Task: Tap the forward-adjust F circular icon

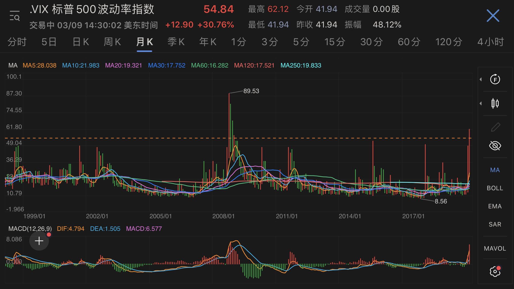Action: [x=495, y=79]
